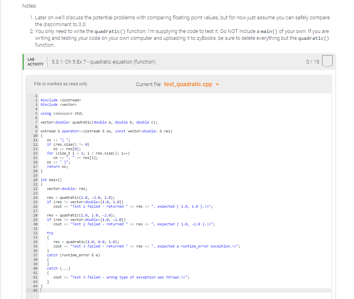This screenshot has height=299, width=354.
Task: Select the test_quadratic.cpp file name
Action: pyautogui.click(x=188, y=84)
